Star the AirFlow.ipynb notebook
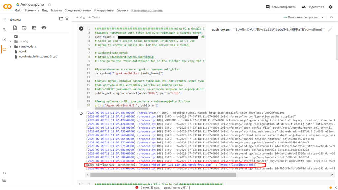 50,4
